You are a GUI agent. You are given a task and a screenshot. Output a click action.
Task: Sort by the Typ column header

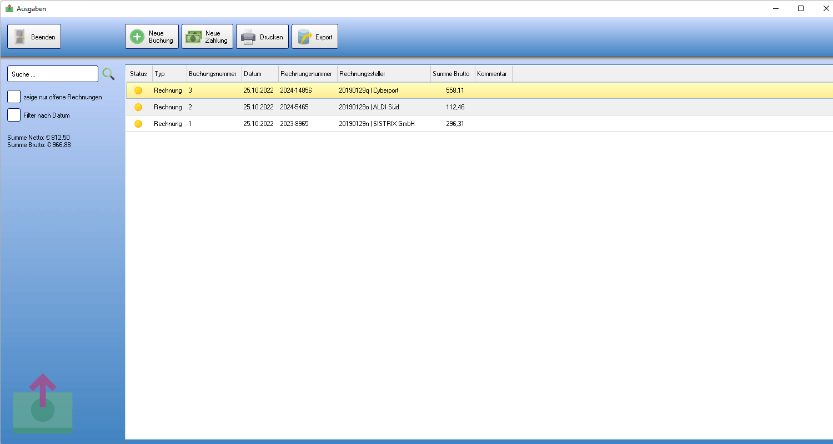point(169,74)
